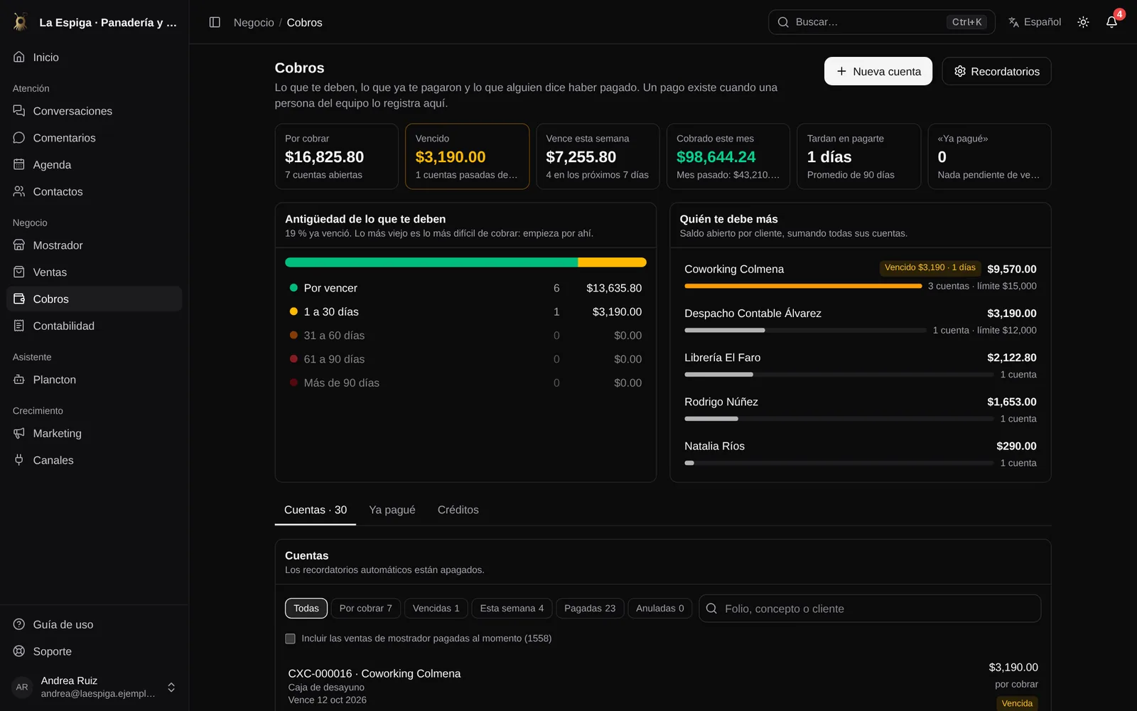Click Coworking Colmena credit limit bar
Image resolution: width=1137 pixels, height=711 pixels.
pos(803,286)
